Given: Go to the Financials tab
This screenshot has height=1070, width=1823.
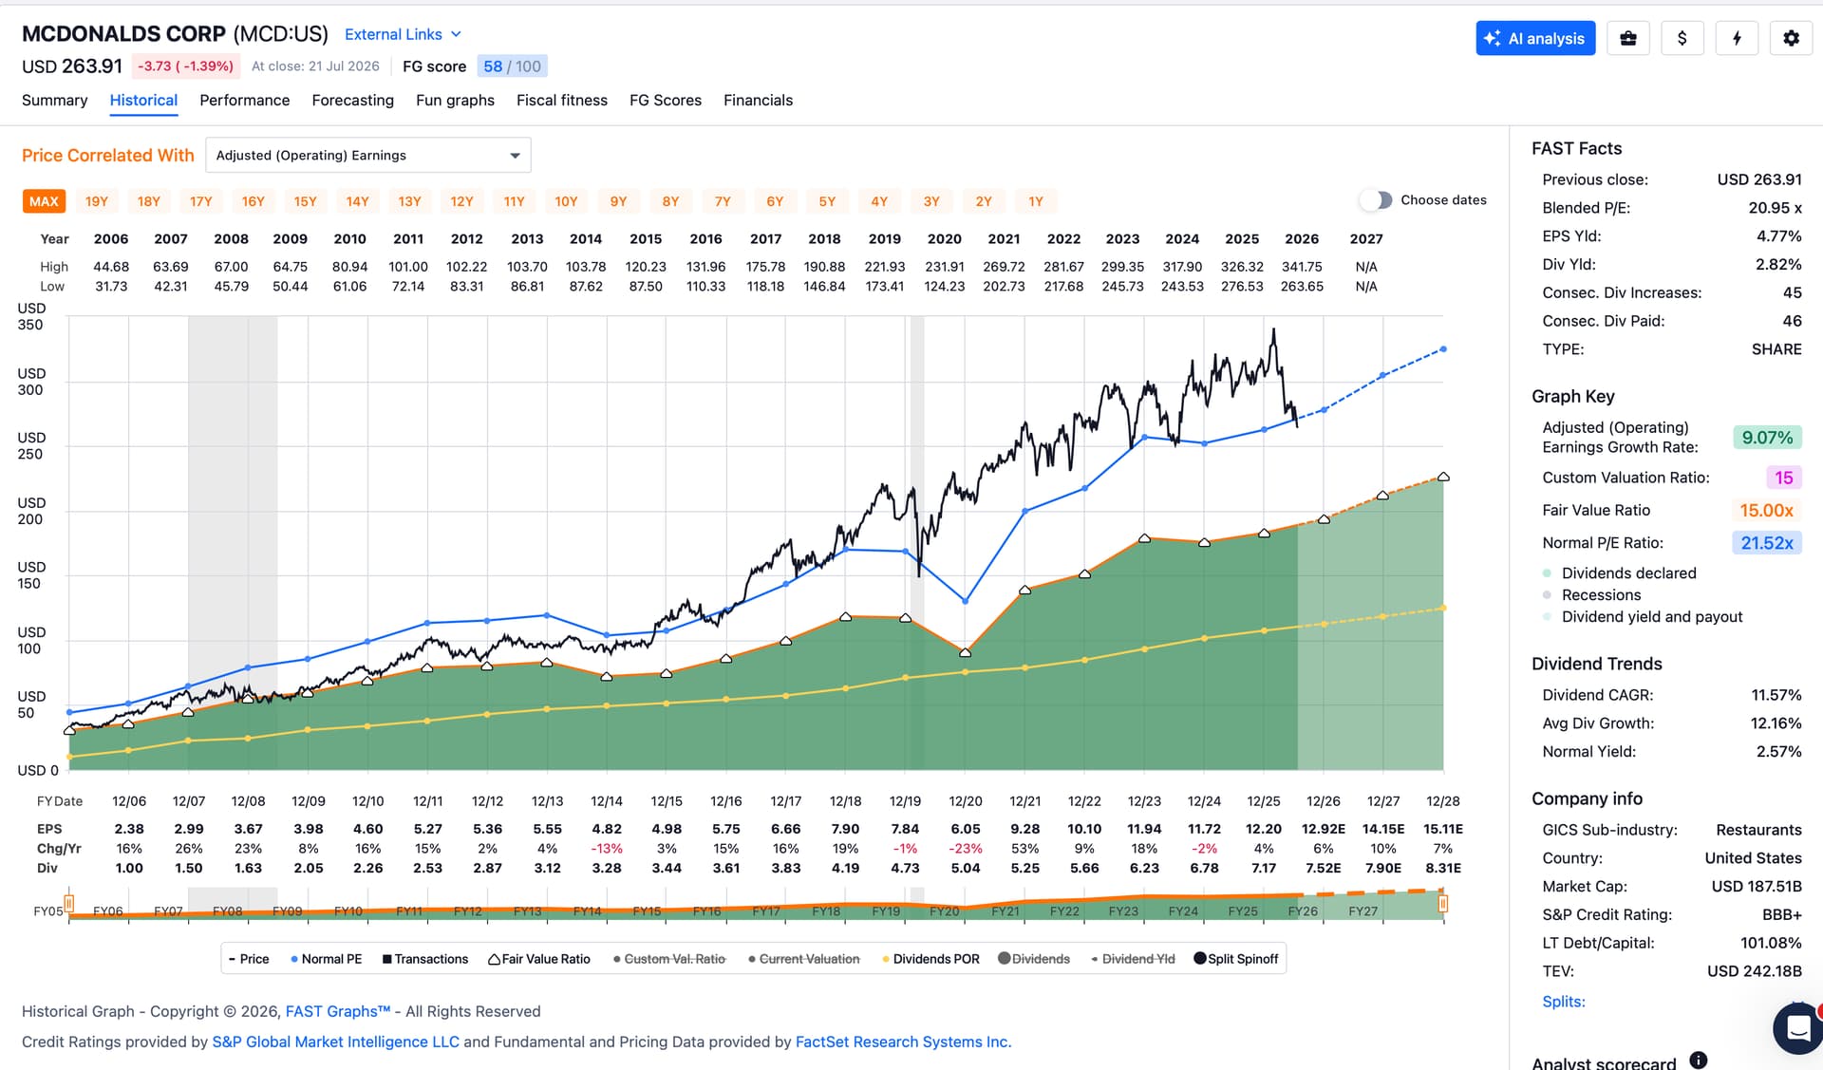Looking at the screenshot, I should tap(758, 101).
